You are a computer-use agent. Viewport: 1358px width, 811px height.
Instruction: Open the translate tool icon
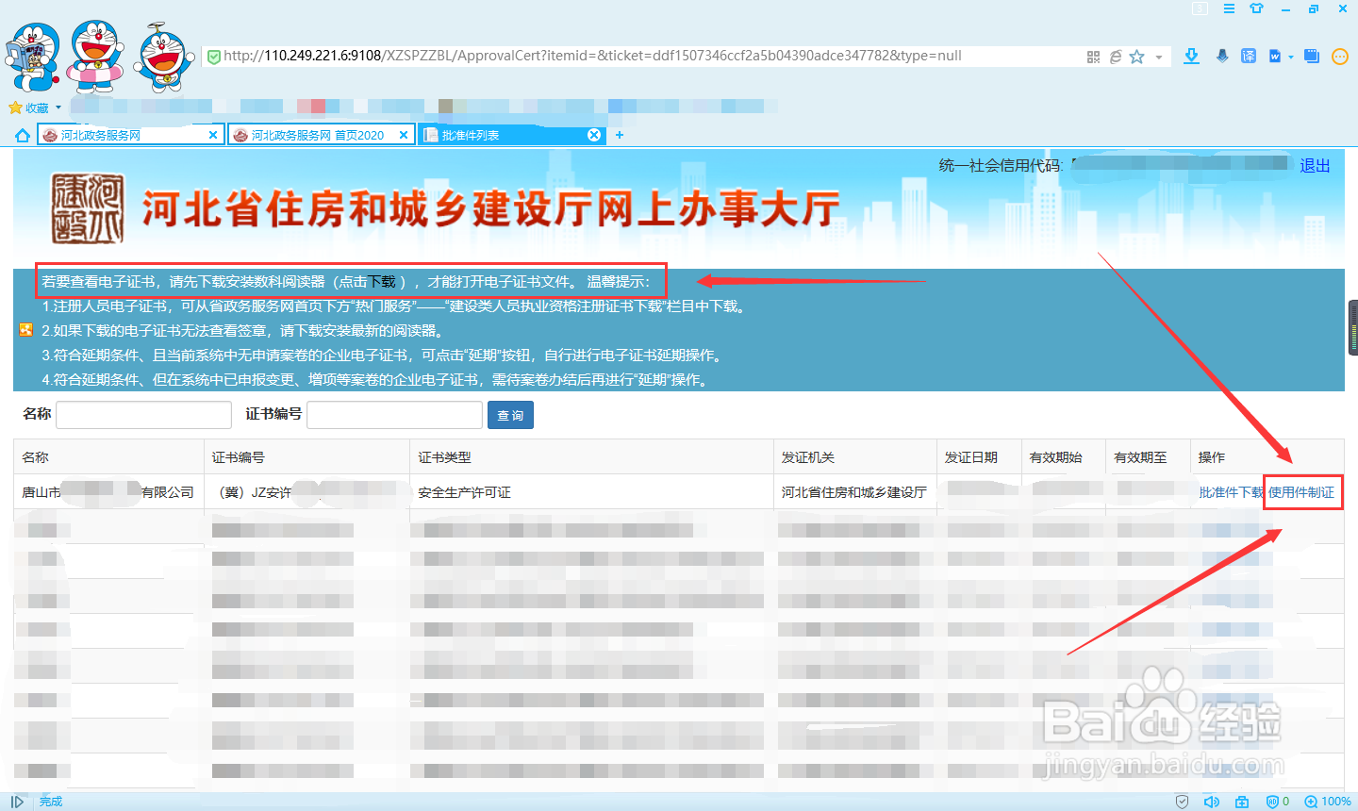tap(1248, 56)
